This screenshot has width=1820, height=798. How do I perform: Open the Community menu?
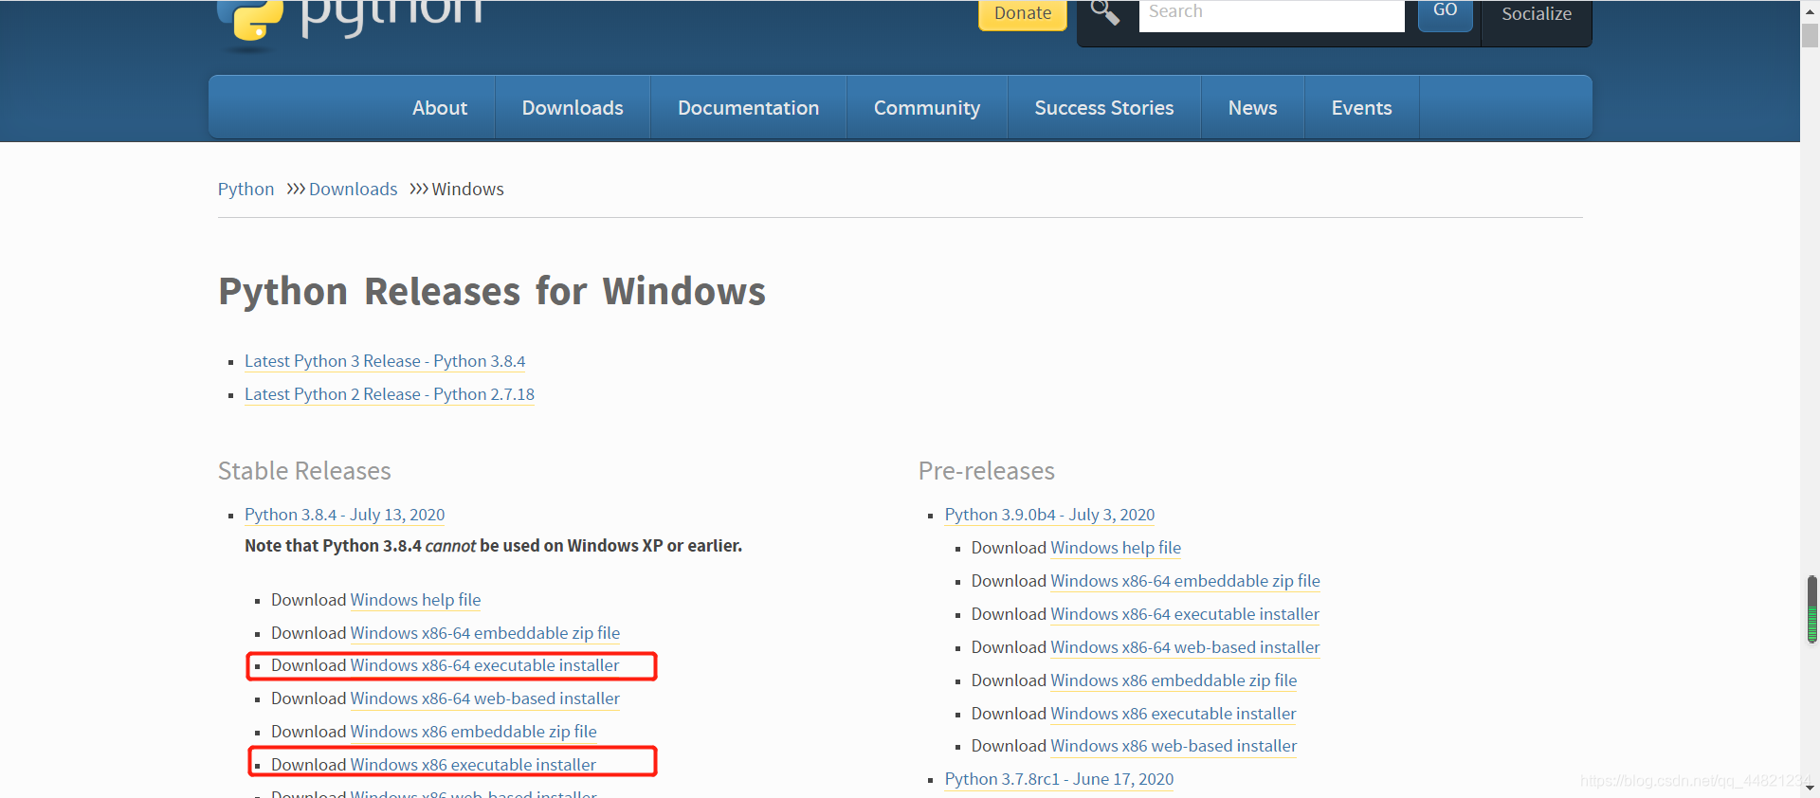[x=927, y=108]
